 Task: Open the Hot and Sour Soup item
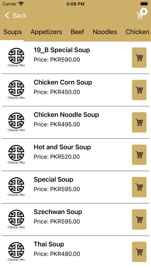(x=62, y=147)
